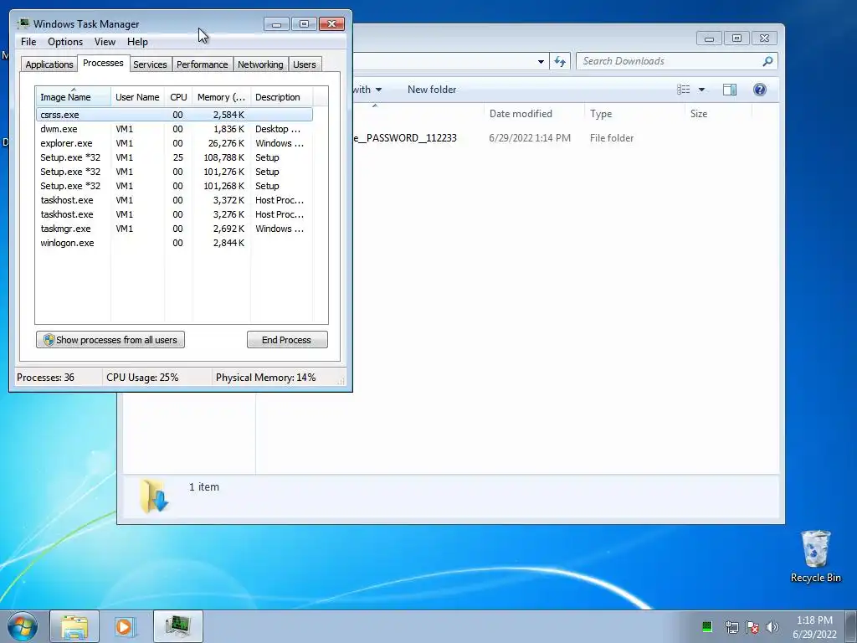
Task: Switch to the Networking tab
Action: 260,64
